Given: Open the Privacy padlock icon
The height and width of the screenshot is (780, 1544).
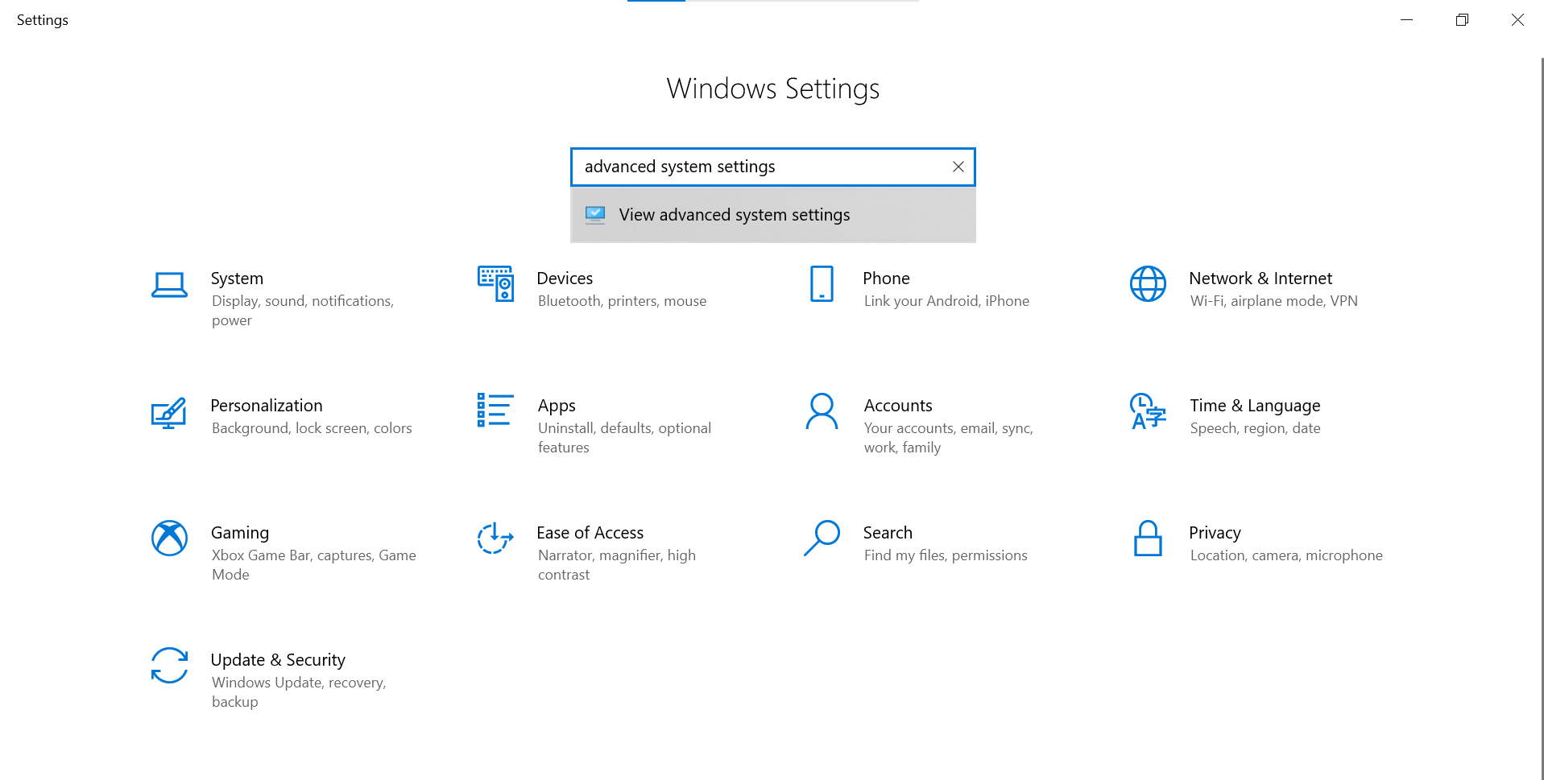Looking at the screenshot, I should [1148, 538].
